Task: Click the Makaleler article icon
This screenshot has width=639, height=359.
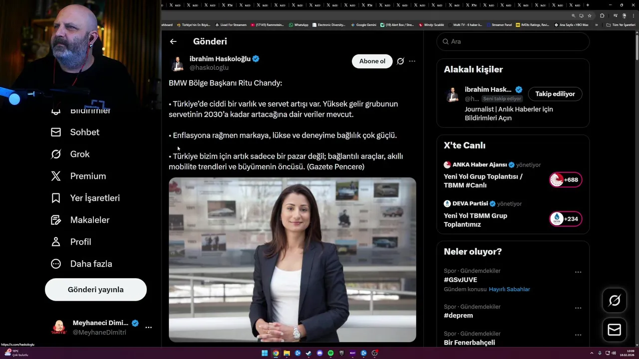Action: point(56,220)
